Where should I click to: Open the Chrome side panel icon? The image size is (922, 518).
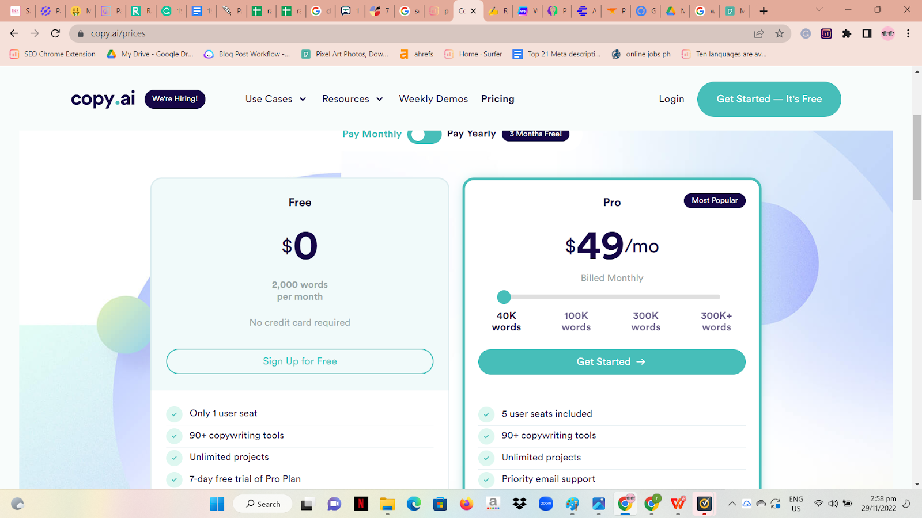[x=867, y=33]
